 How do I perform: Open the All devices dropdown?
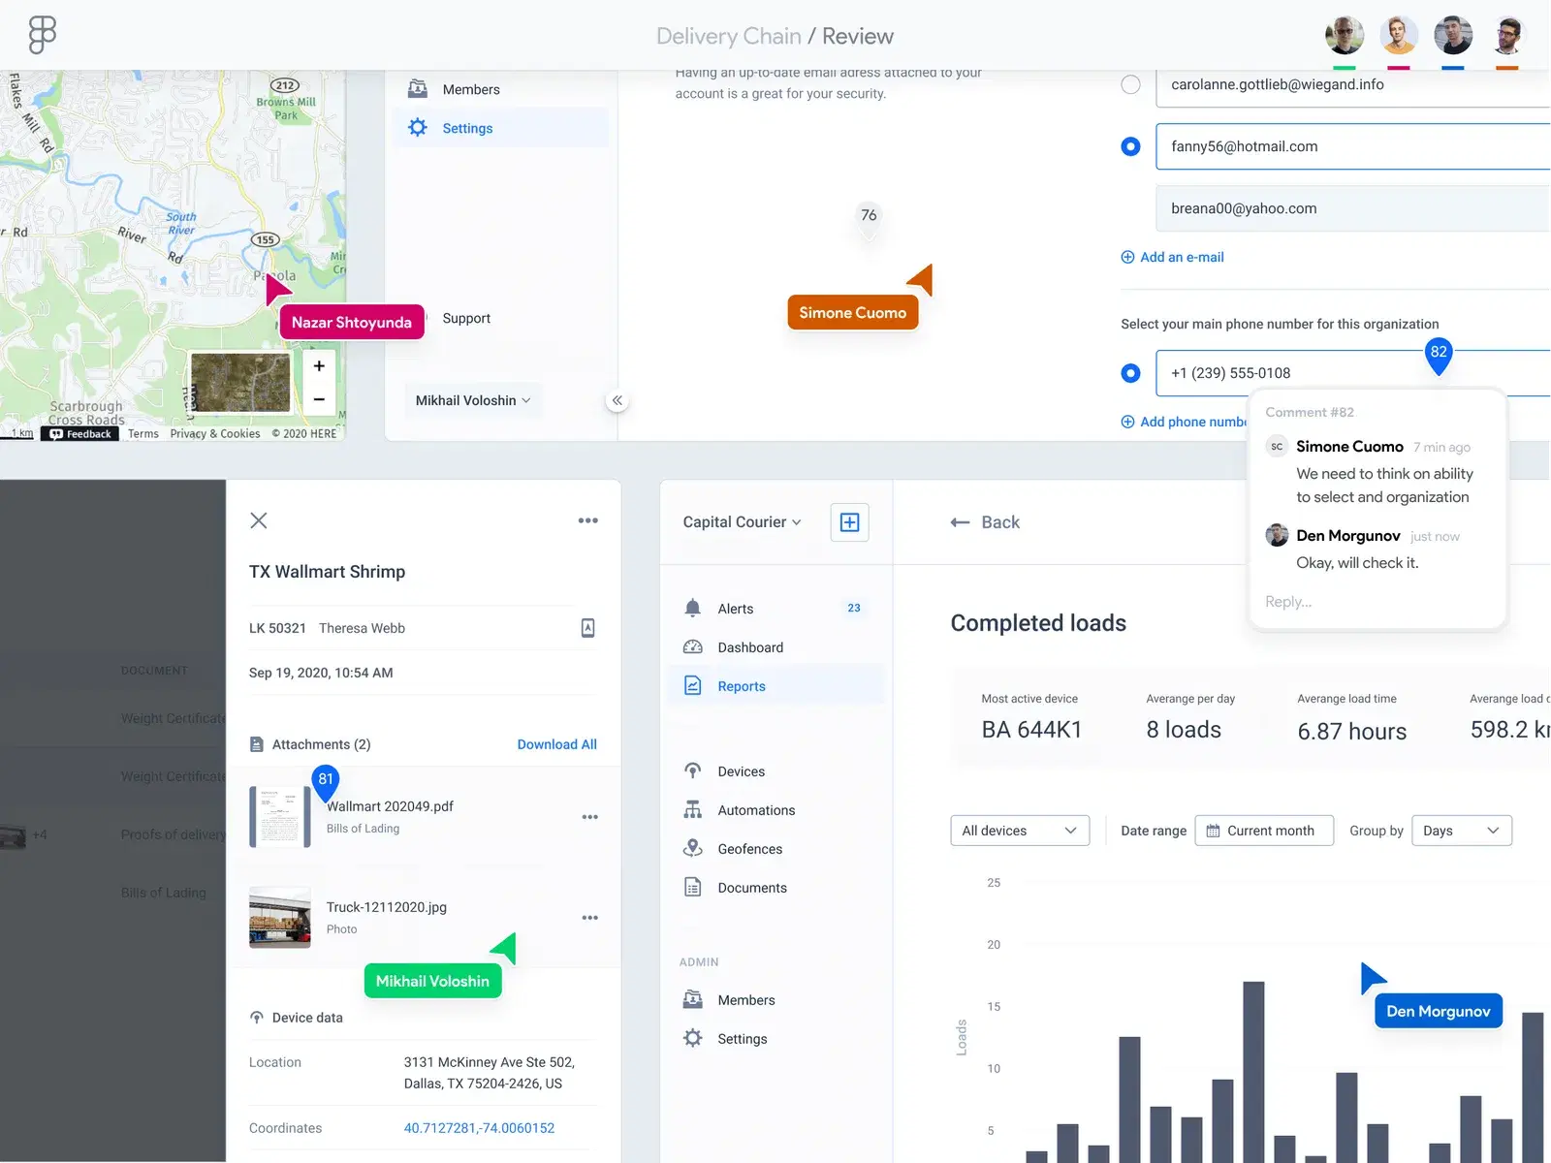tap(1020, 831)
